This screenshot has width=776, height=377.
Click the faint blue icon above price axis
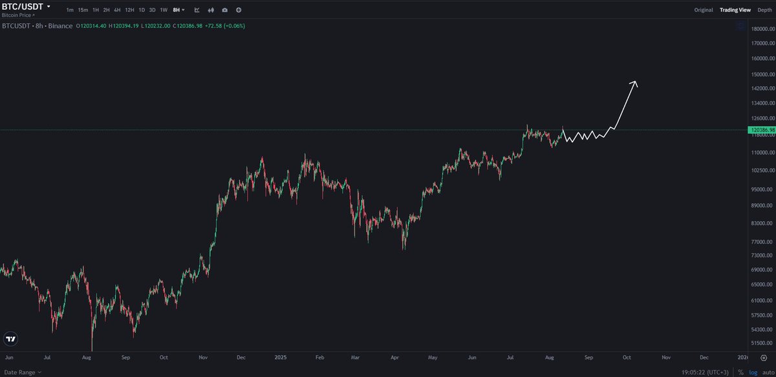coord(740,27)
